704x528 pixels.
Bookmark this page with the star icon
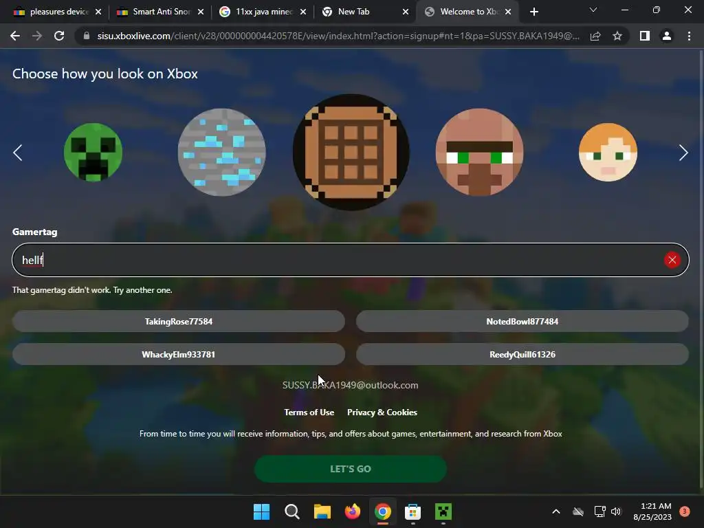point(617,36)
